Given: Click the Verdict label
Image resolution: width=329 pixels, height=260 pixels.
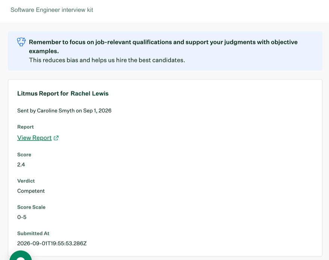Looking at the screenshot, I should point(26,181).
